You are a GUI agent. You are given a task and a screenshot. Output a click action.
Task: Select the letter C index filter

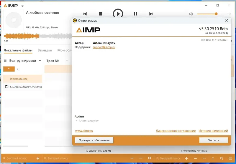(x=18, y=69)
